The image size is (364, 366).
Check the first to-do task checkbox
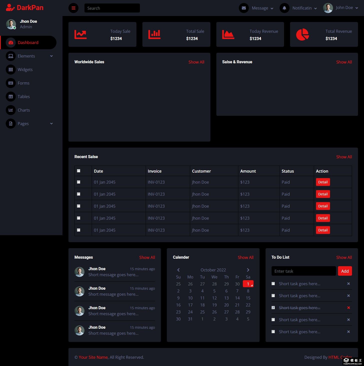[x=273, y=284]
